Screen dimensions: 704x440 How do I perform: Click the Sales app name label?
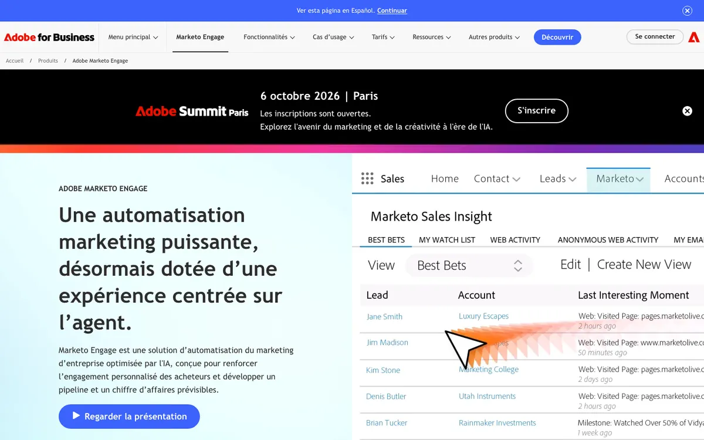392,179
